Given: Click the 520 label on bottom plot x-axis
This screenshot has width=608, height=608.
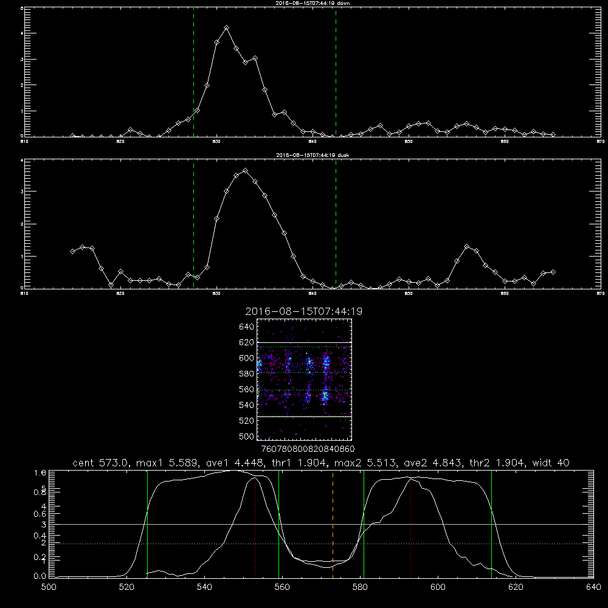Looking at the screenshot, I should [x=126, y=587].
